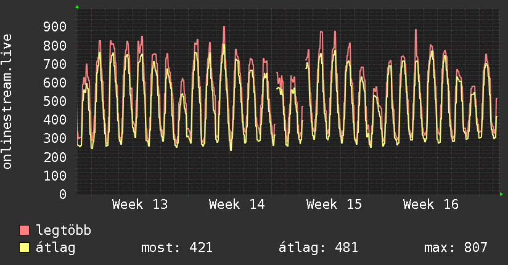508x265 pixels.
Task: Click the onlinestream.live vertical axis title
Action: pyautogui.click(x=7, y=102)
